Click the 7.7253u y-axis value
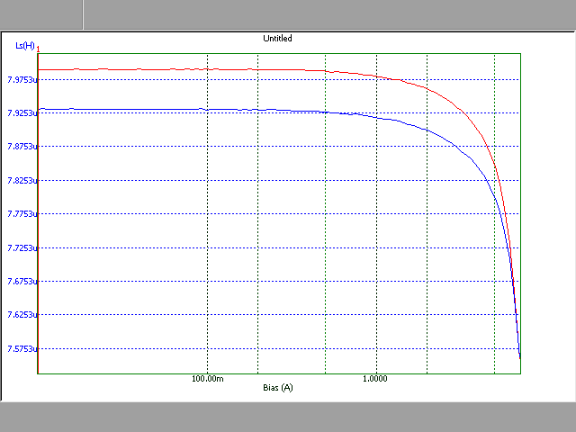Viewport: 576px width, 432px height. [x=22, y=248]
